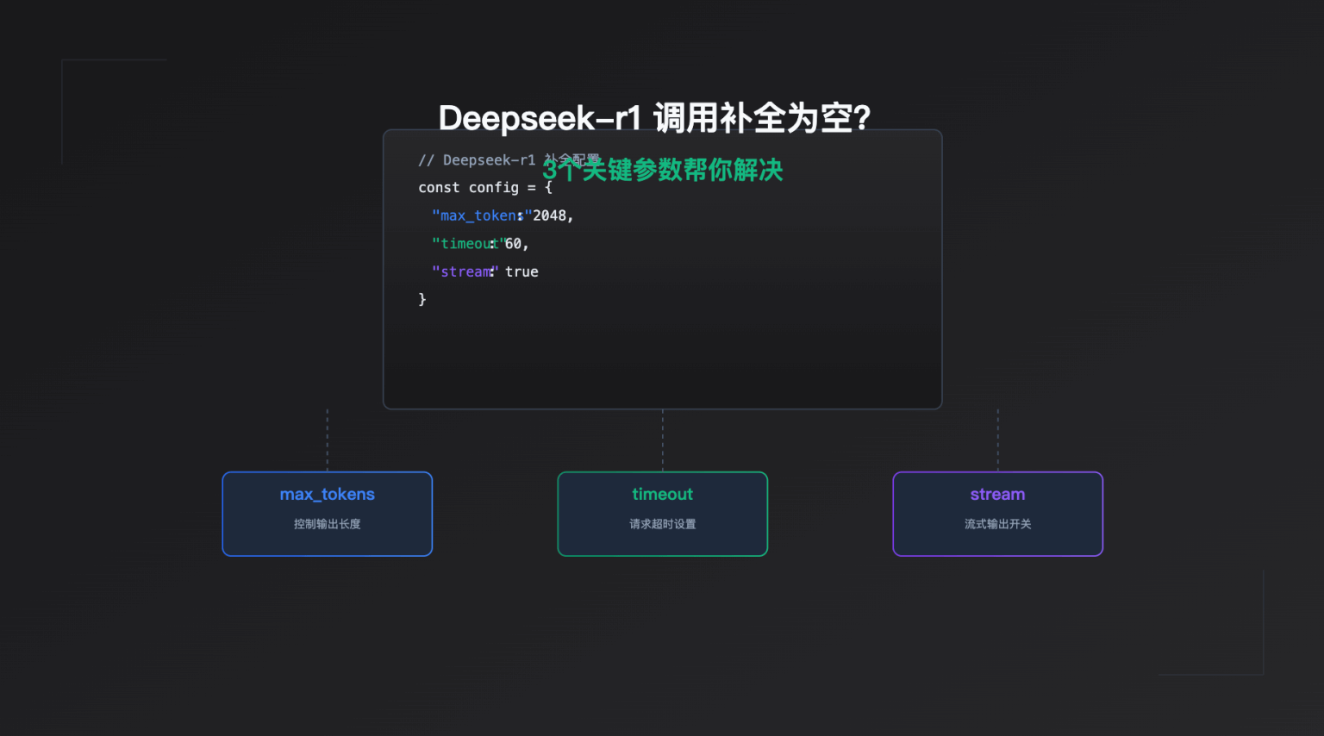The height and width of the screenshot is (736, 1324).
Task: Click the "max_tokens" key in the code
Action: coord(476,215)
